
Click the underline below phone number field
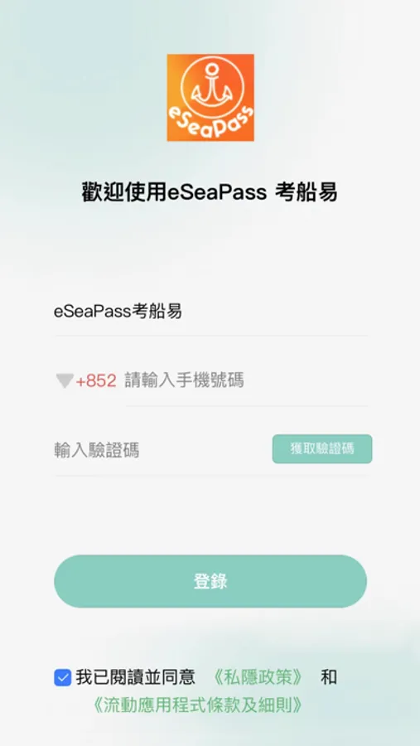point(246,406)
